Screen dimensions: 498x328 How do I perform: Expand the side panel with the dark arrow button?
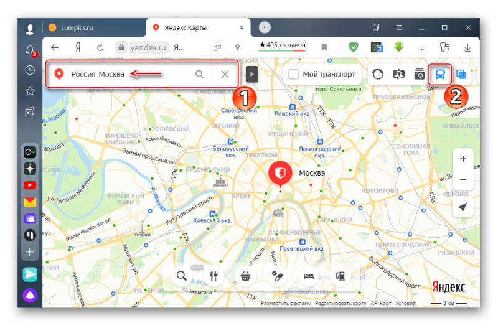(252, 74)
